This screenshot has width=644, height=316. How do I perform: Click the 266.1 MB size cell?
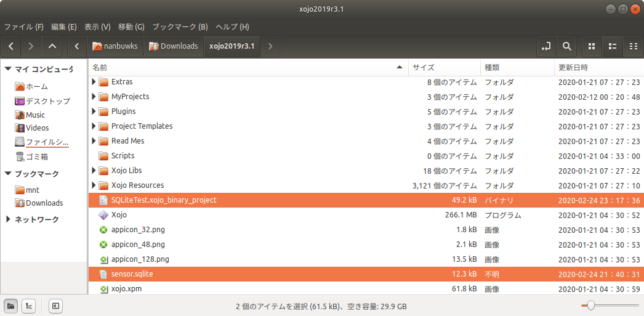click(x=461, y=215)
